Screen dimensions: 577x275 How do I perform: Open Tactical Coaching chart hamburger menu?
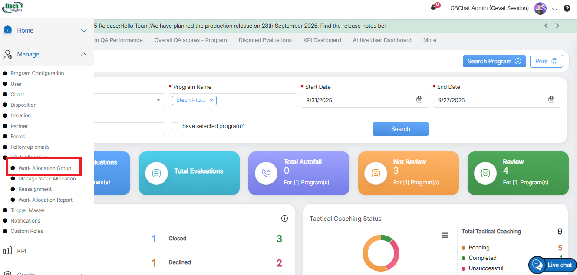[x=445, y=235]
